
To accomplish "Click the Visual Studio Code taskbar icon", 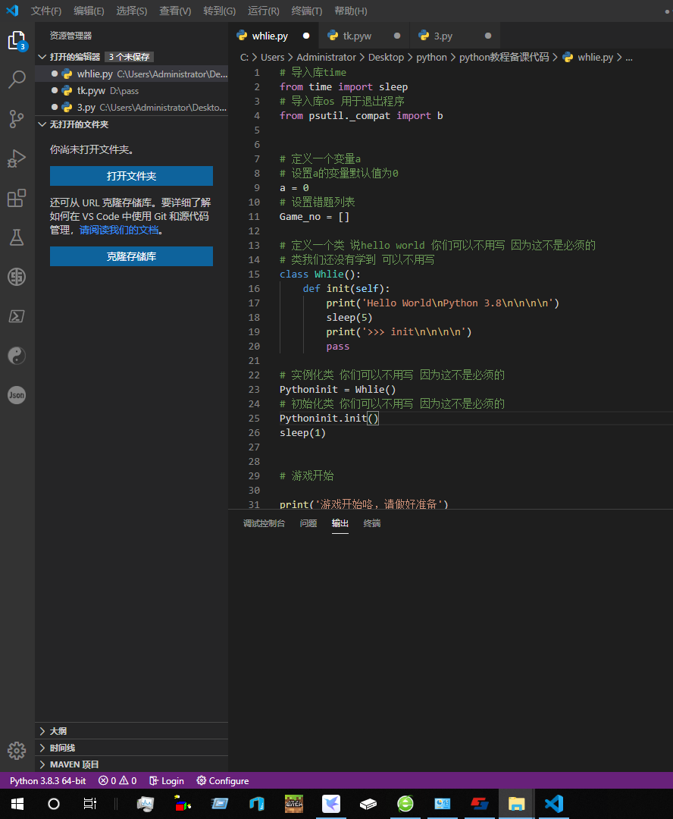I will pos(553,803).
